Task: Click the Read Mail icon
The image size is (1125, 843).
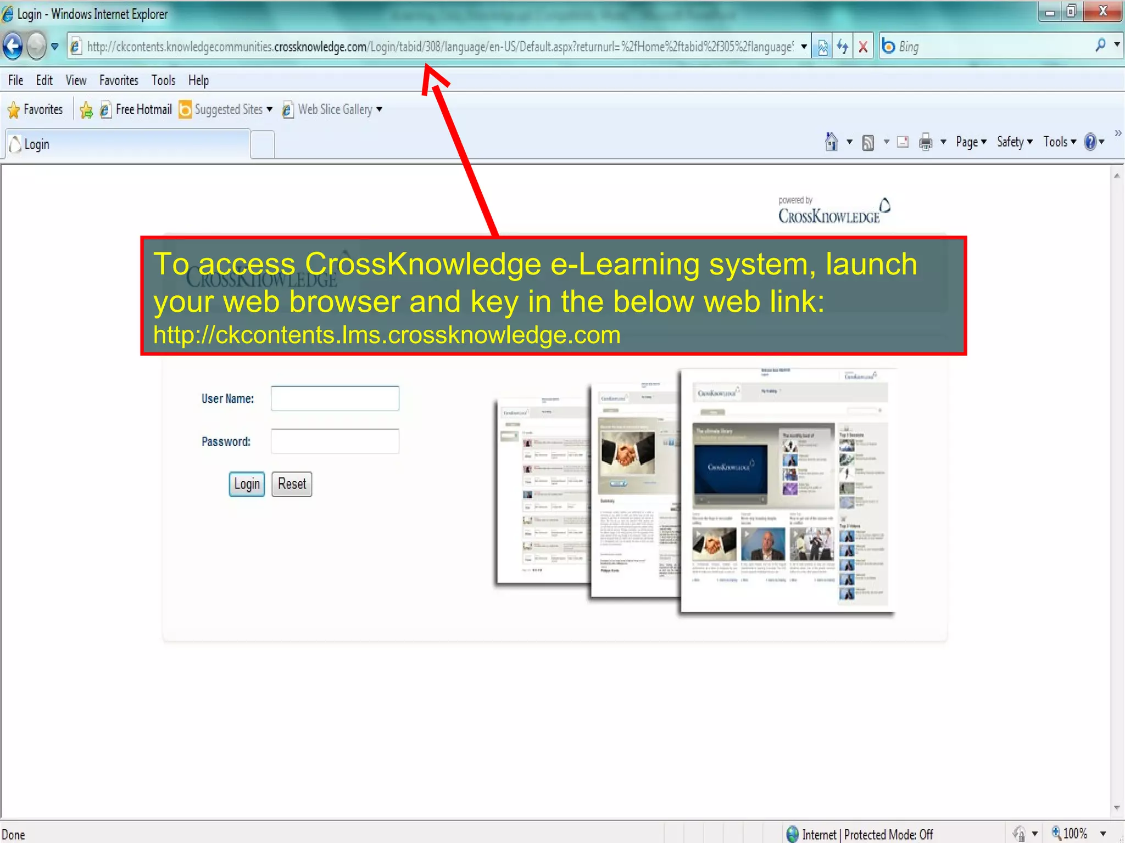Action: [x=903, y=142]
